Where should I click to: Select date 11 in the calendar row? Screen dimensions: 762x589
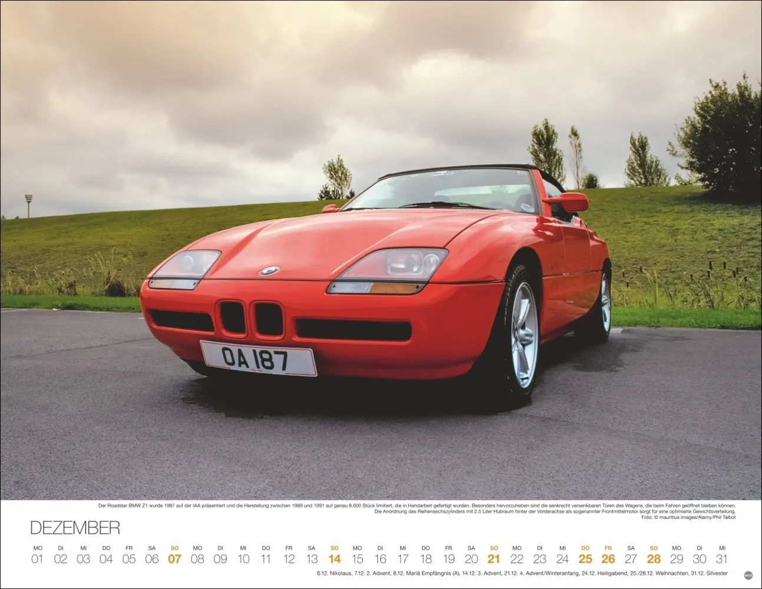tap(266, 559)
